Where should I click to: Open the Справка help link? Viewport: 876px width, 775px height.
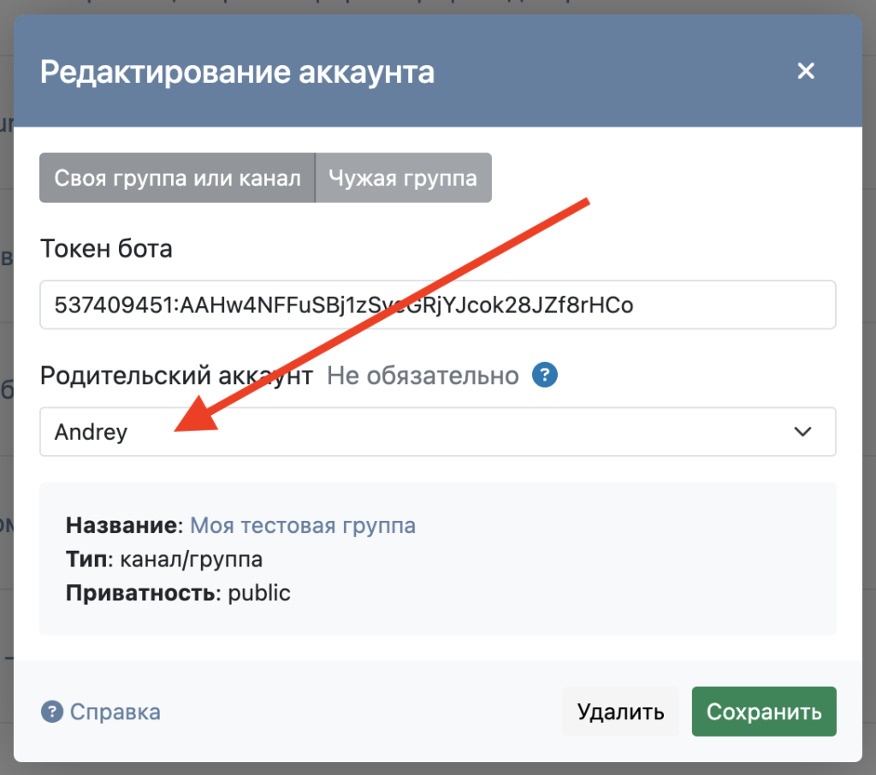pos(115,712)
